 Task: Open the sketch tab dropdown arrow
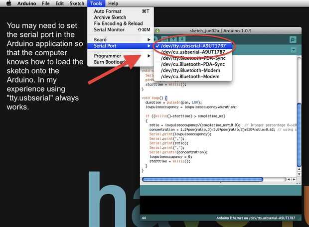click(x=294, y=50)
